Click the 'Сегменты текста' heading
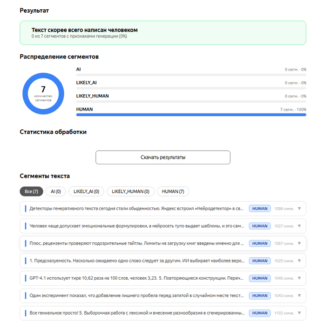This screenshot has height=331, width=326. 45,176
